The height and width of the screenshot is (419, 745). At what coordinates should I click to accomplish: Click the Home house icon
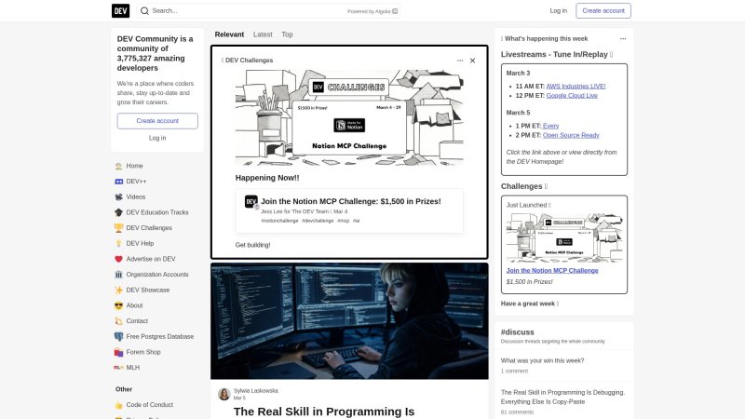click(x=118, y=166)
